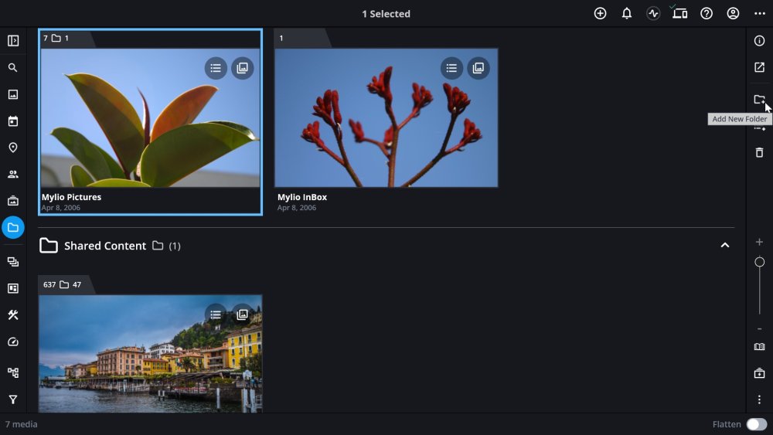This screenshot has width=773, height=435.
Task: Open the sync activity icon
Action: coord(653,13)
